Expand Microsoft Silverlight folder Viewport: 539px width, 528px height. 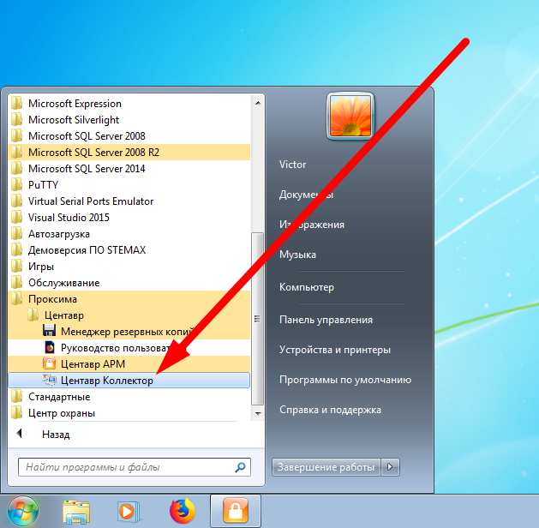tap(129, 120)
